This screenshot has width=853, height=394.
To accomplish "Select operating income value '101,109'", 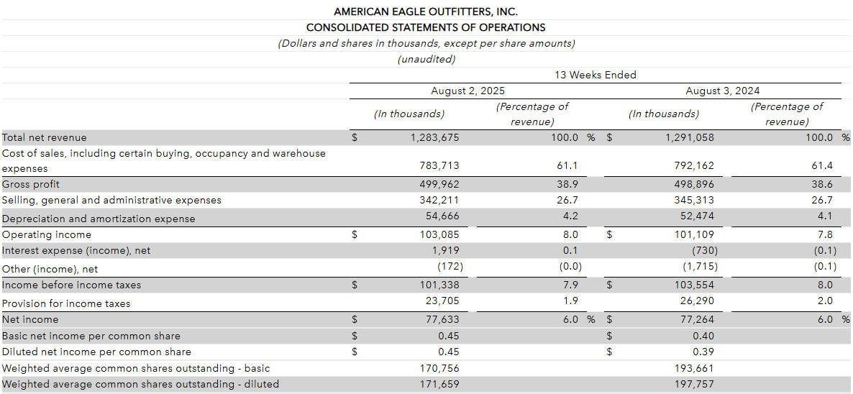I will pyautogui.click(x=694, y=235).
